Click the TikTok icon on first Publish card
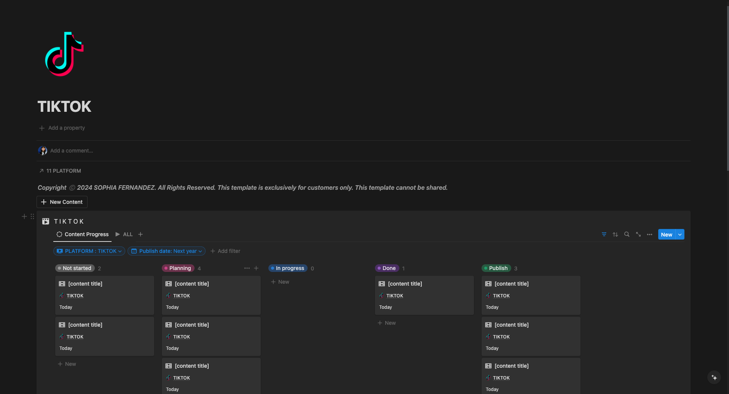Screen dimensions: 729x394 tap(488, 295)
